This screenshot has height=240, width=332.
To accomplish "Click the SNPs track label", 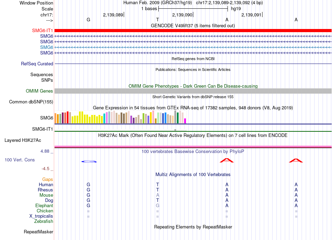I will (x=47, y=80).
